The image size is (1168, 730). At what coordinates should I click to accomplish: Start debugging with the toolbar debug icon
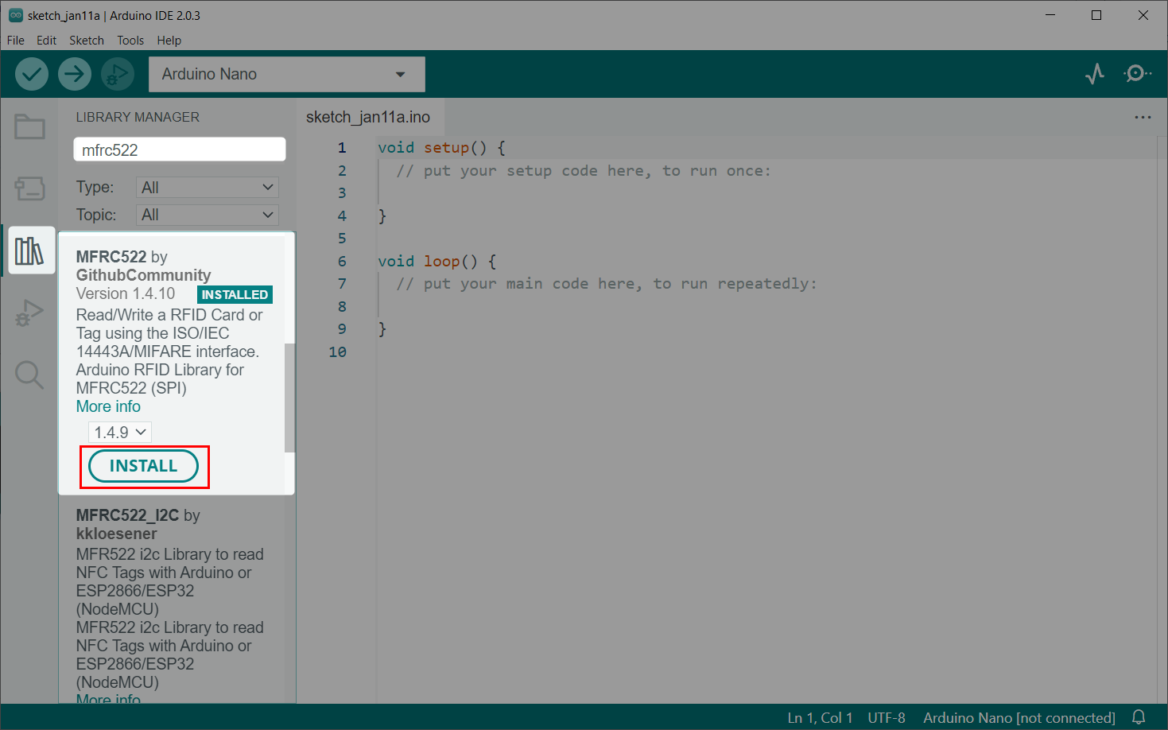[x=117, y=74]
